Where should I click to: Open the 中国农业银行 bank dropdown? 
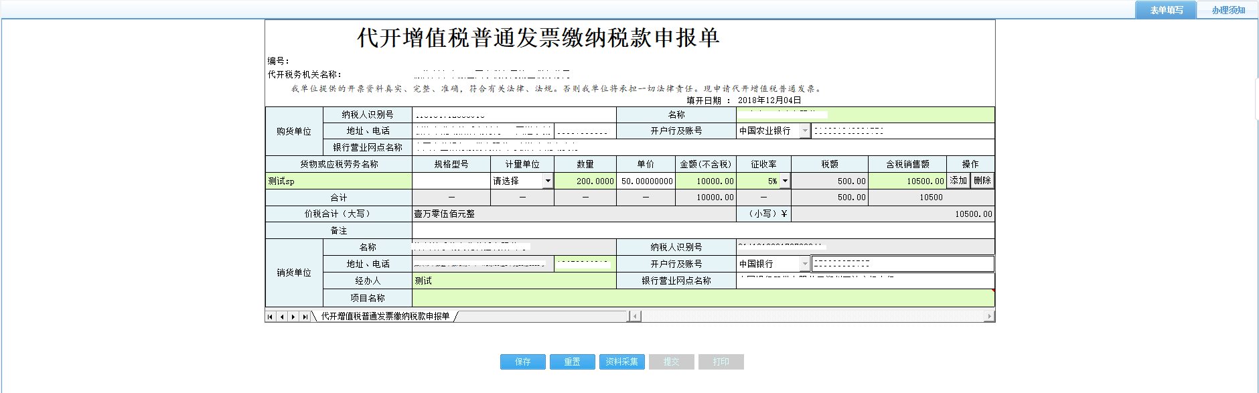tap(805, 131)
